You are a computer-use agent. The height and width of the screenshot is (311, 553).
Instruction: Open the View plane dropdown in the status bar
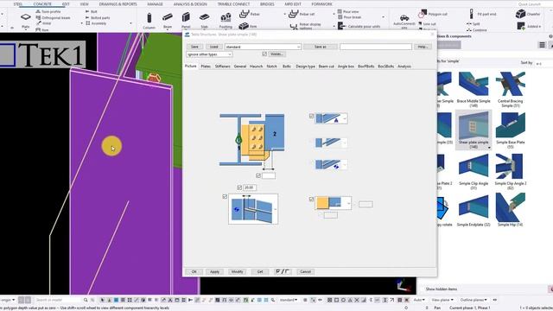click(442, 300)
